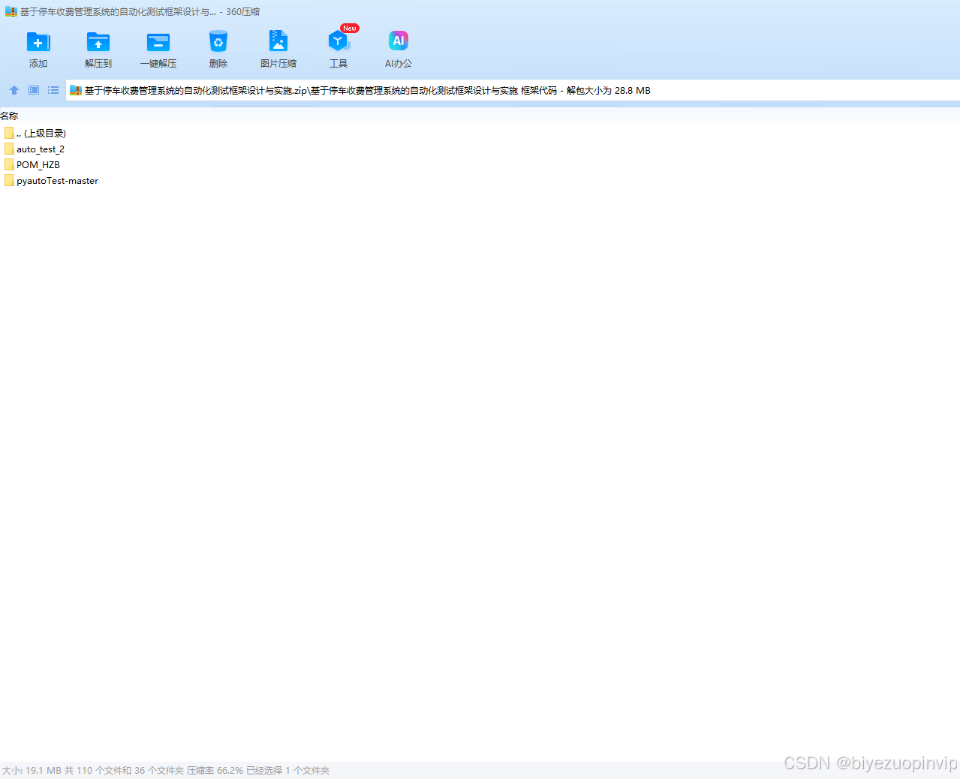Open the 工具 (Tools) icon
Screen dimensions: 960x779
[338, 42]
